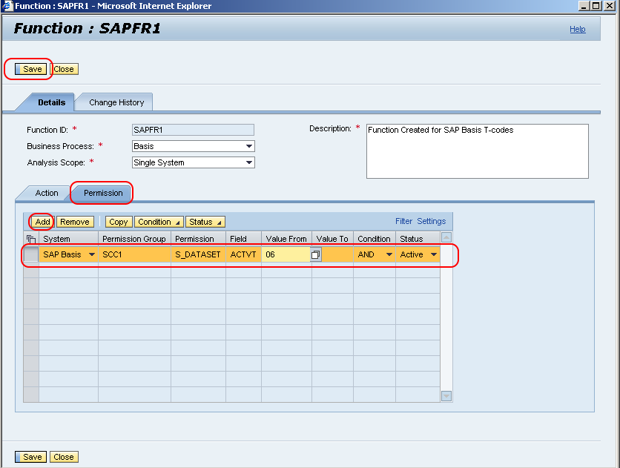This screenshot has width=620, height=468.
Task: Click the Copy button in table toolbar
Action: point(118,222)
